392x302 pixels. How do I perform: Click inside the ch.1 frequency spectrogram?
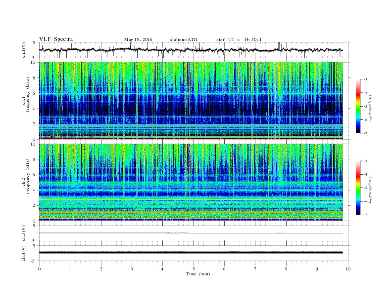[191, 101]
